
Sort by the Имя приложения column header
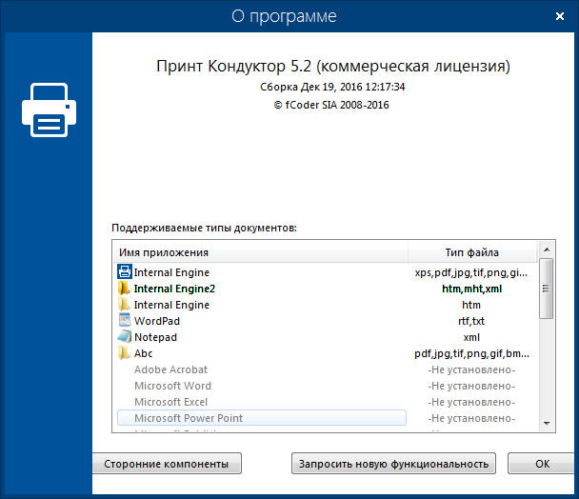(x=260, y=252)
